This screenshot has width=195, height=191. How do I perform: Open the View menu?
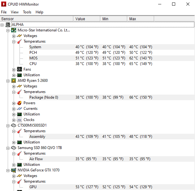[15, 12]
